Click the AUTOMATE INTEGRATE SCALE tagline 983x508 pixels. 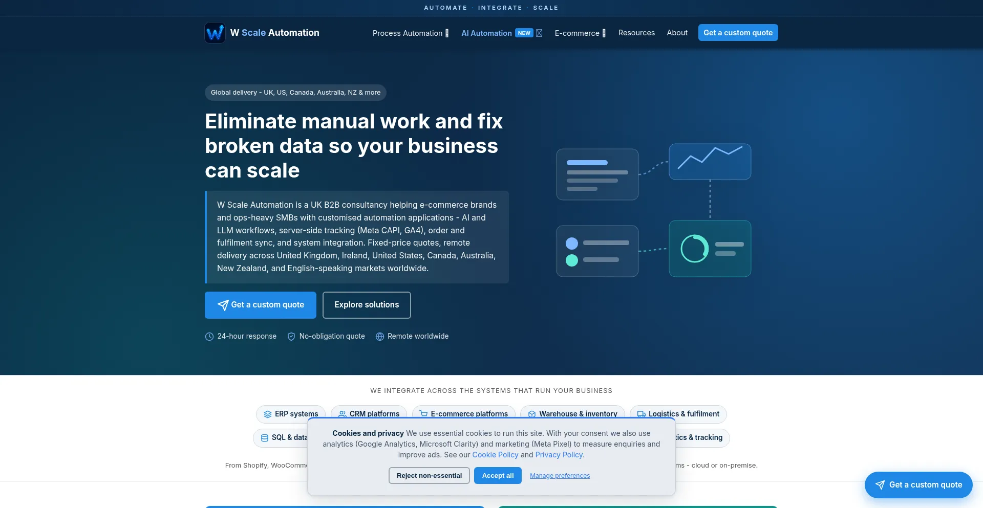[x=491, y=8]
